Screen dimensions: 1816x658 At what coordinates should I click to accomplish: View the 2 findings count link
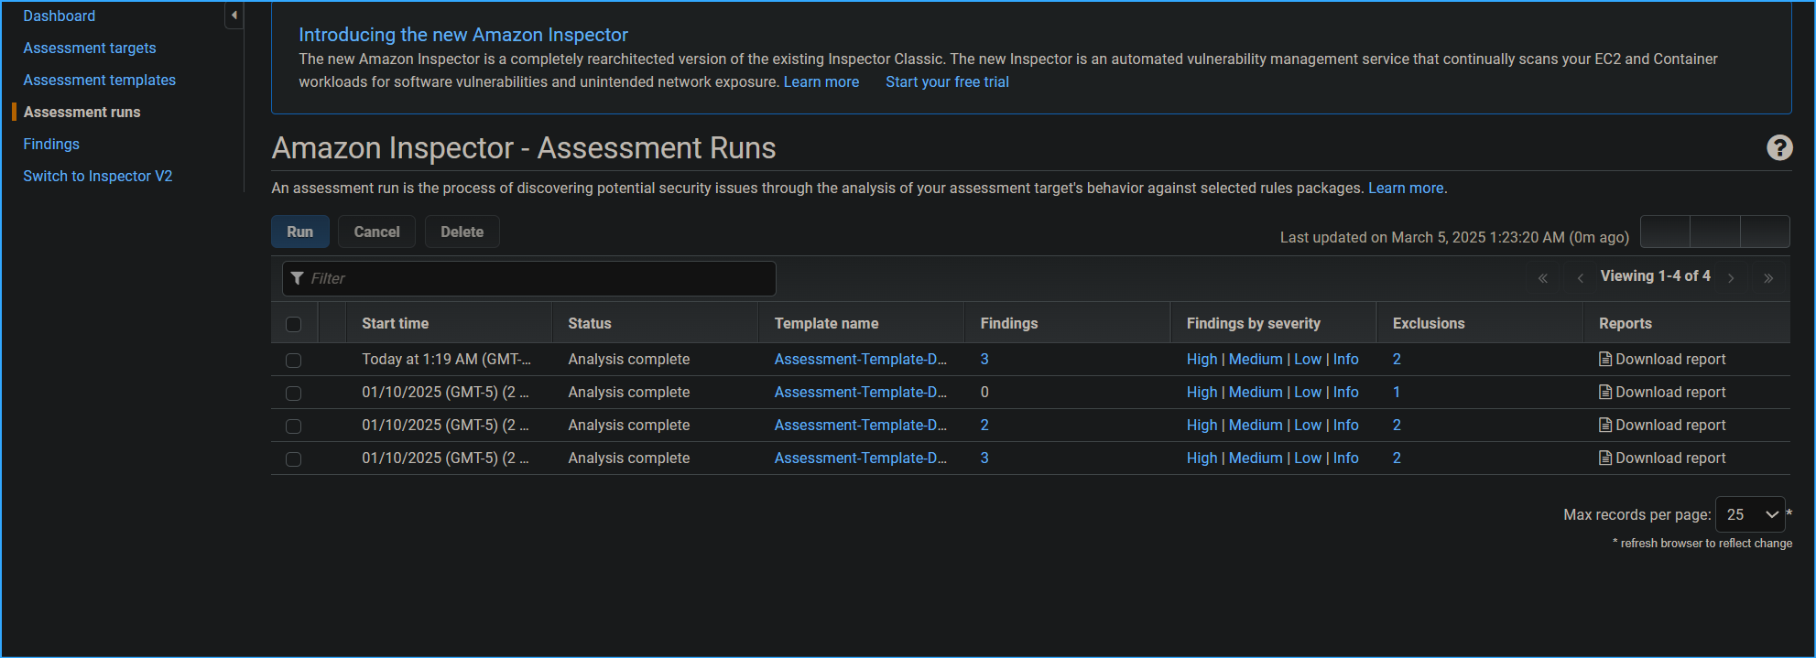(984, 426)
